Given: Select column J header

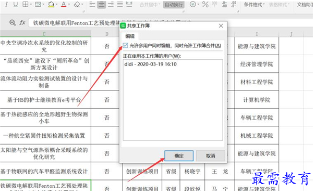Looking at the screenshot, I should pos(291,34).
